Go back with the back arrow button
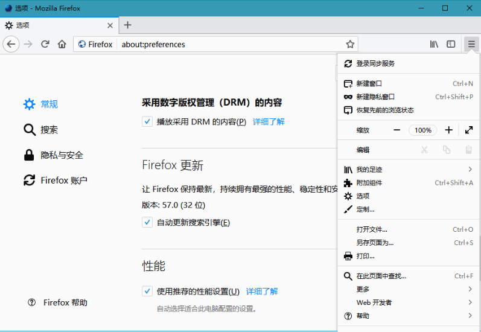This screenshot has height=332, width=481. 11,44
